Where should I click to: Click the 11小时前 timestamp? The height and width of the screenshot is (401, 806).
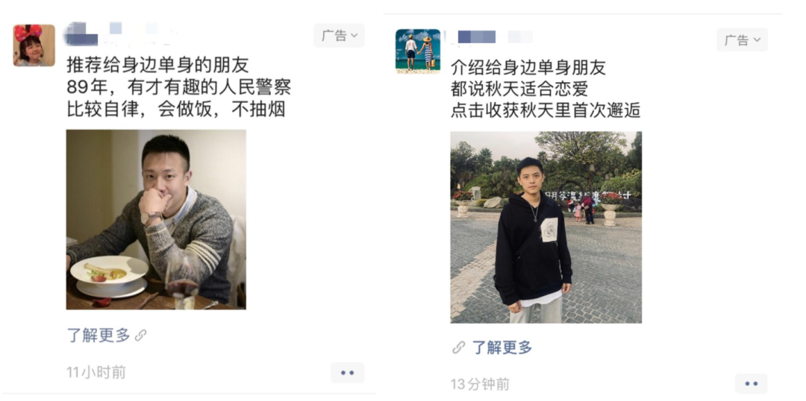point(96,372)
